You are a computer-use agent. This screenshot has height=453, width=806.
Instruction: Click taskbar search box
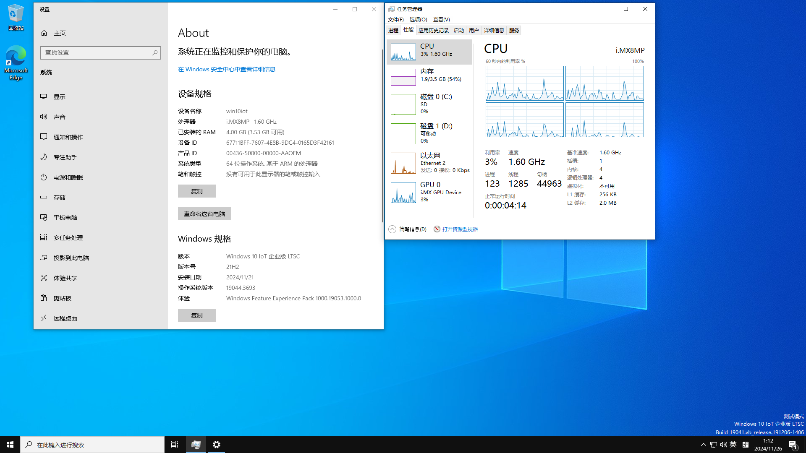(x=92, y=445)
